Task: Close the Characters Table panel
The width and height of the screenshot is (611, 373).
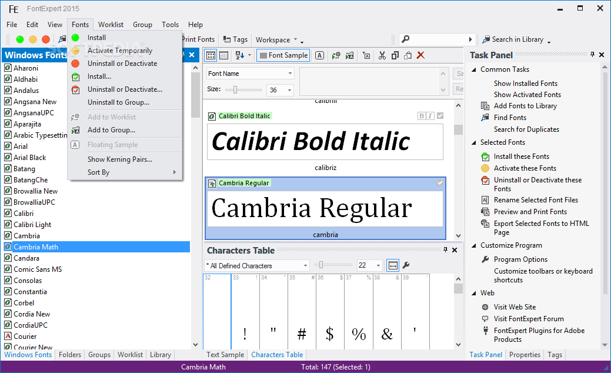Action: pyautogui.click(x=455, y=250)
